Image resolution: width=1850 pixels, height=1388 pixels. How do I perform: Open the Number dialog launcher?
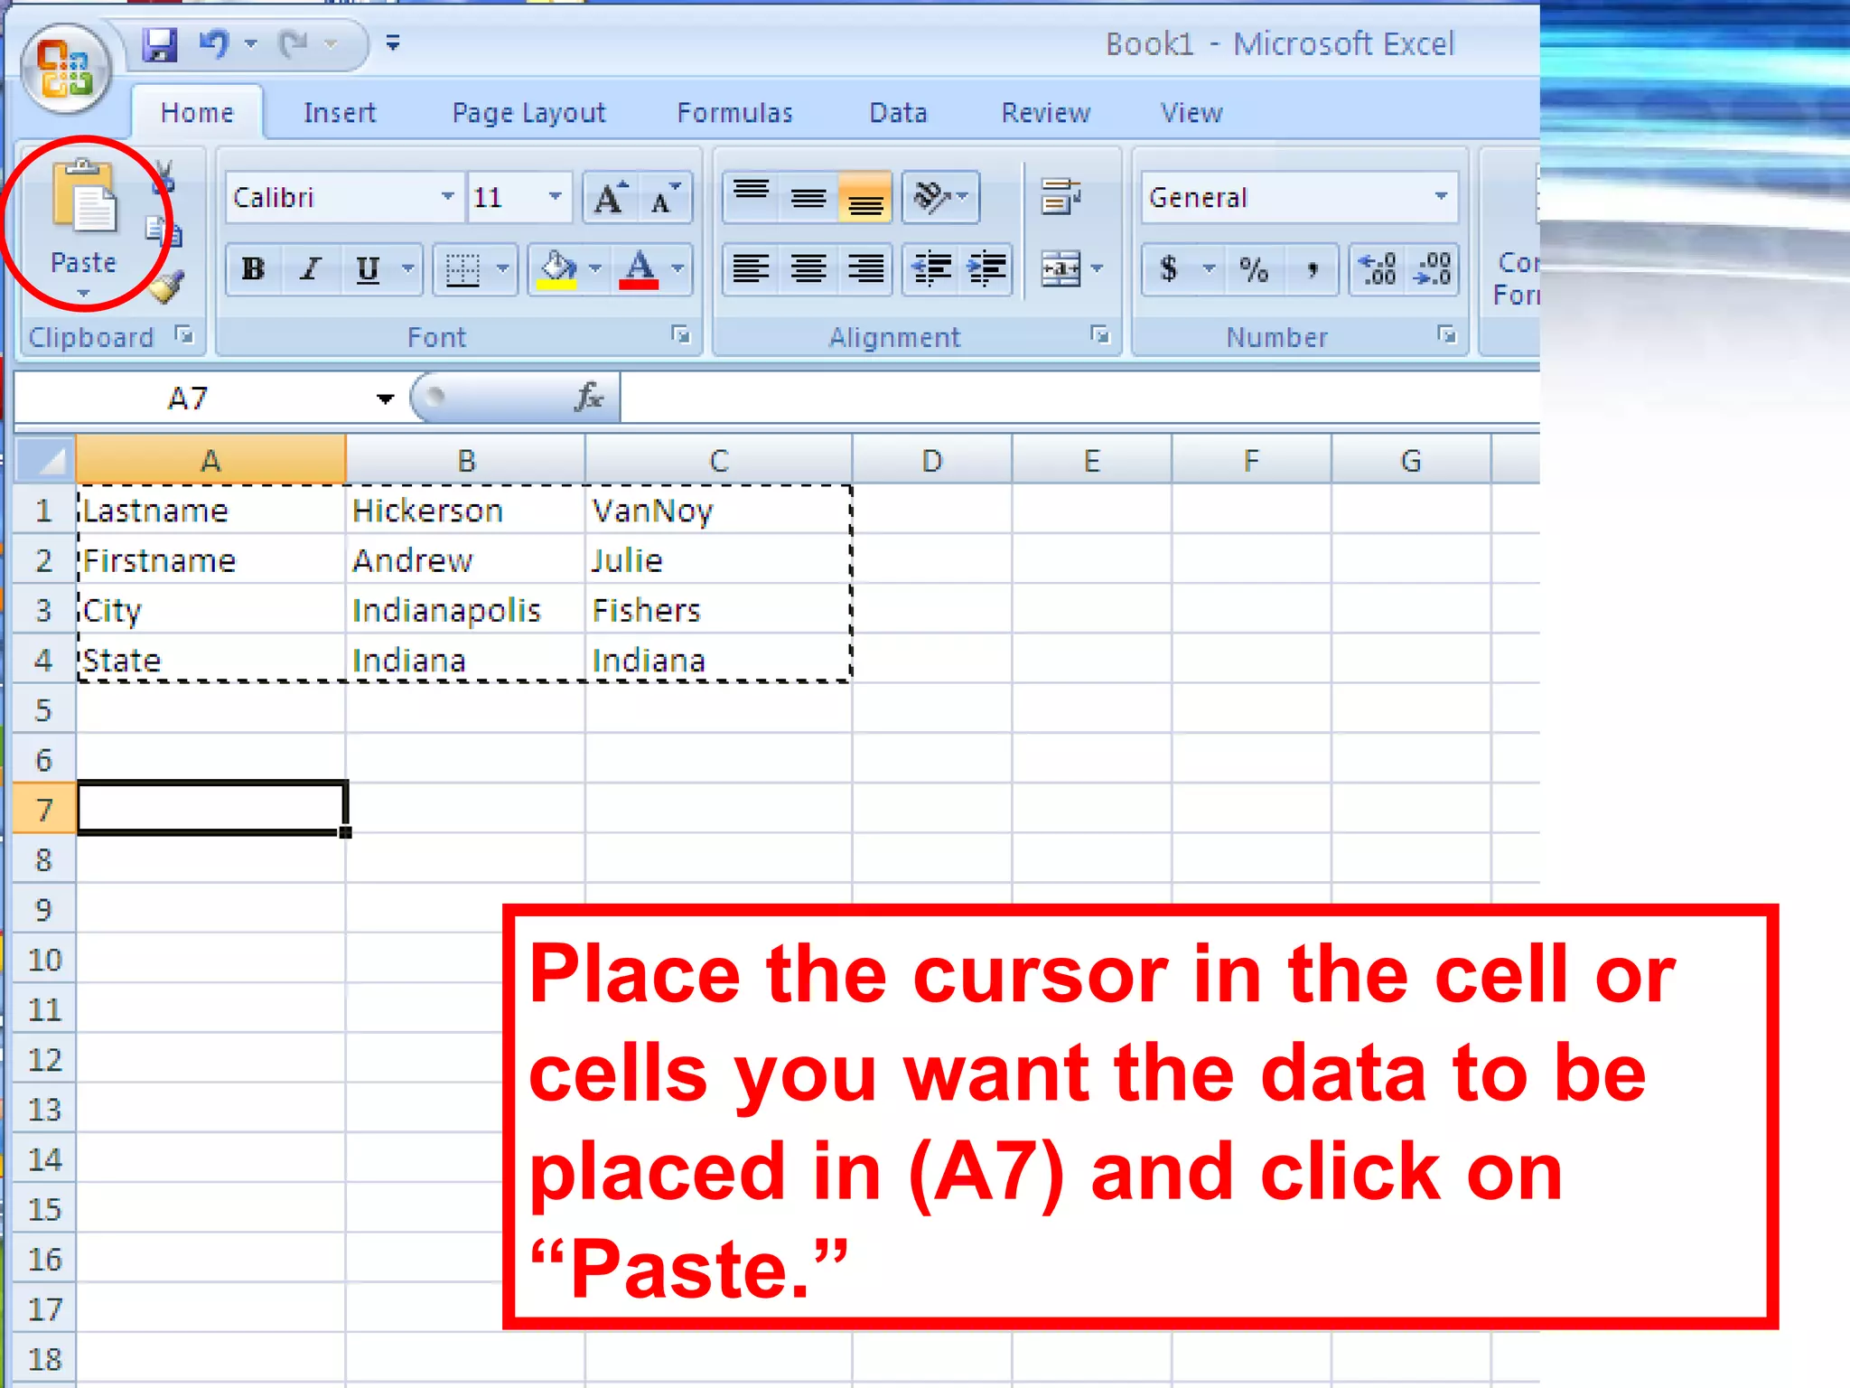click(1447, 335)
